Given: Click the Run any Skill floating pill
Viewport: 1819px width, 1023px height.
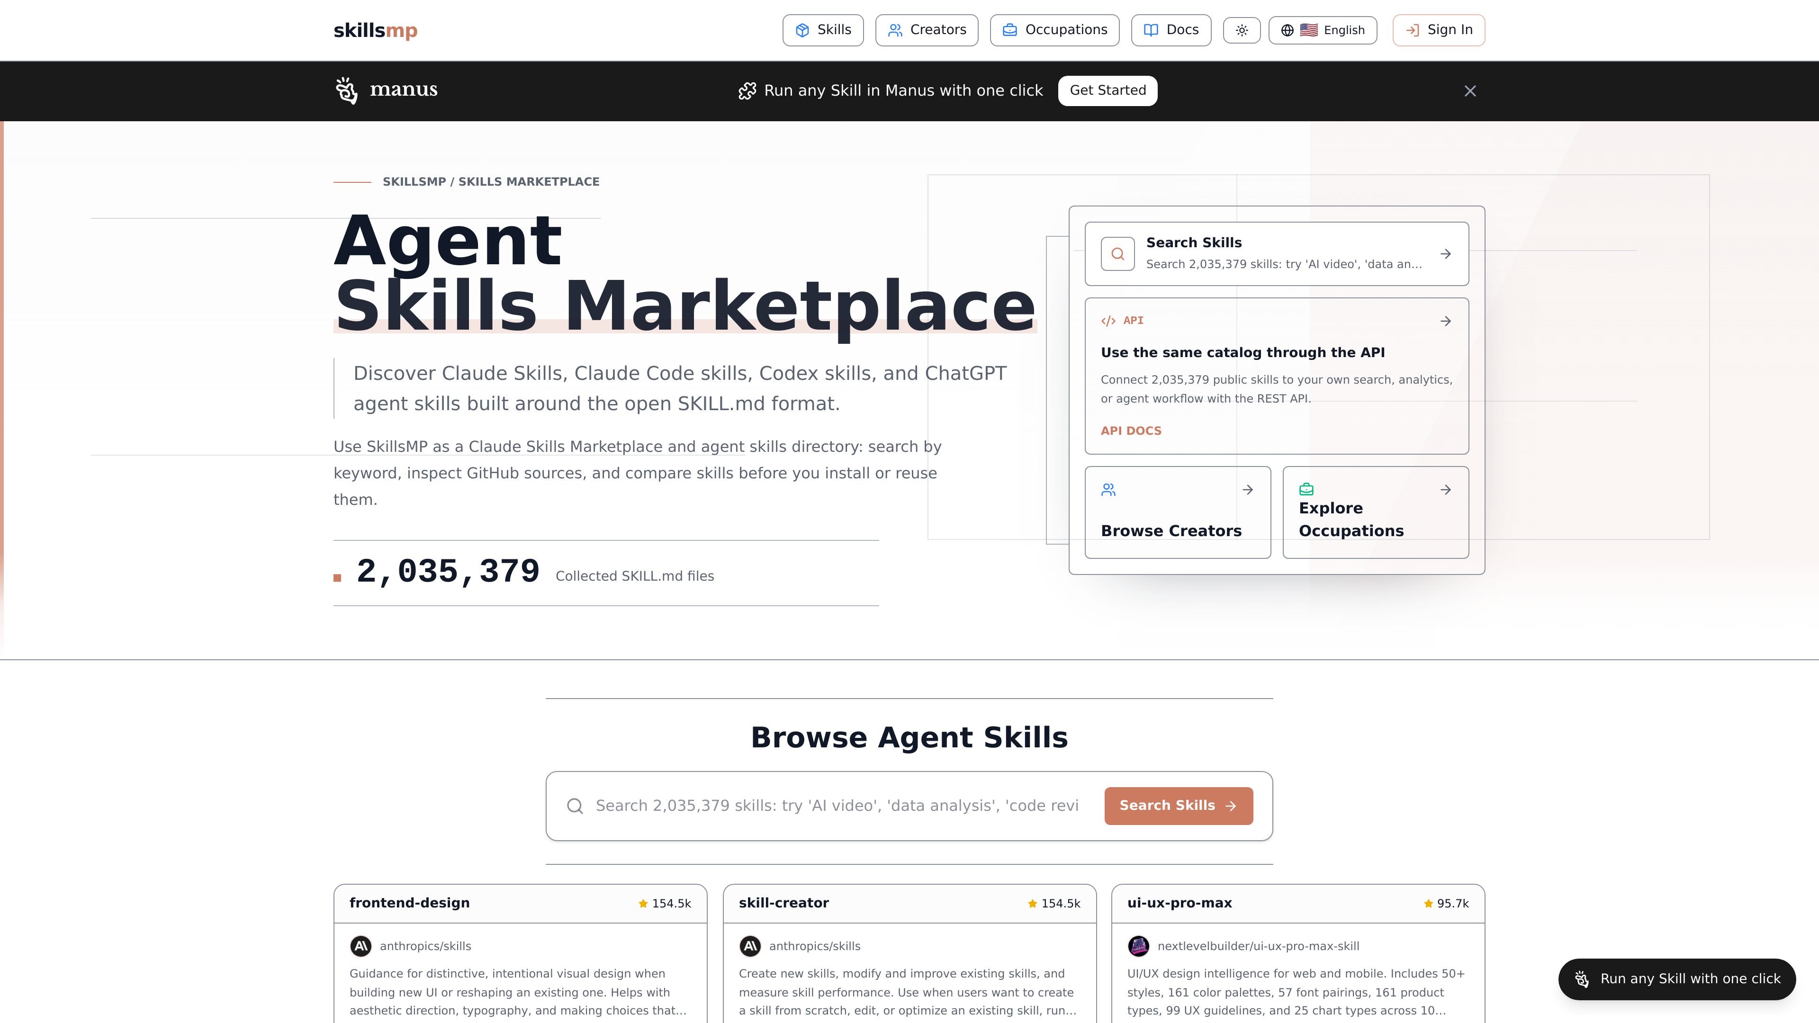Looking at the screenshot, I should [1676, 979].
